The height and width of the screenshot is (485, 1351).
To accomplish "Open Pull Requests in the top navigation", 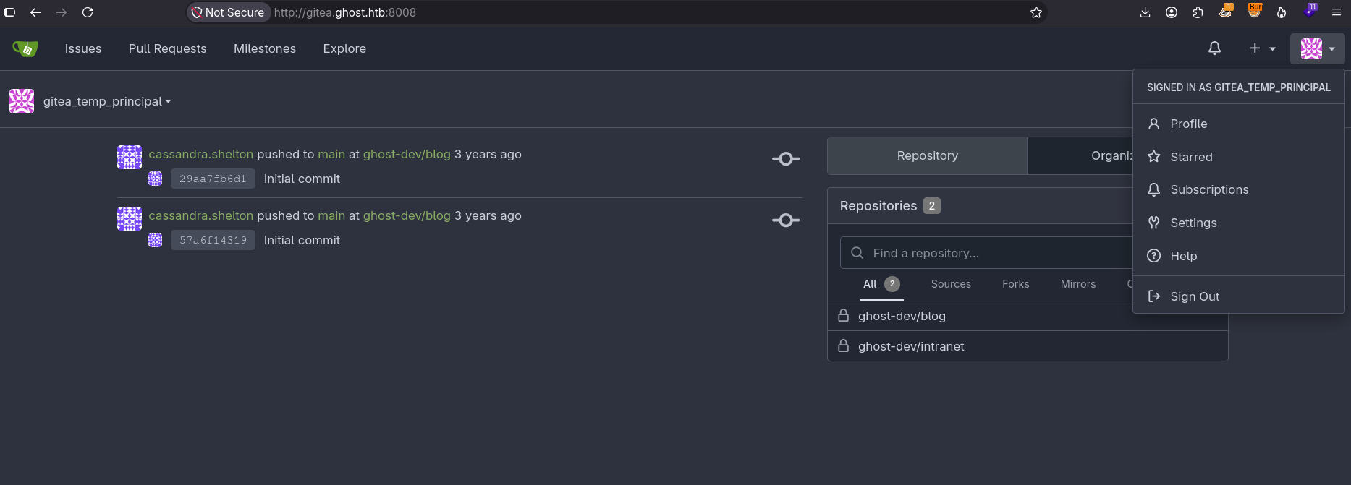I will coord(168,48).
